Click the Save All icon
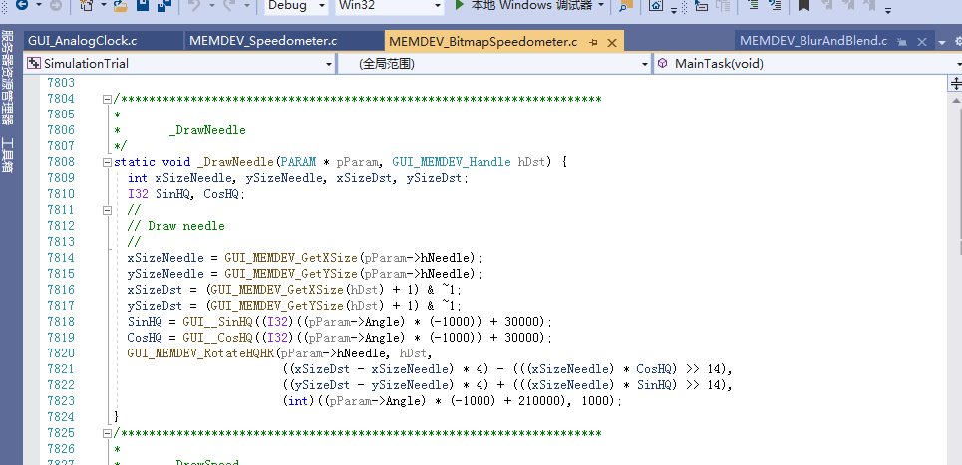Viewport: 962px width, 465px height. click(163, 5)
